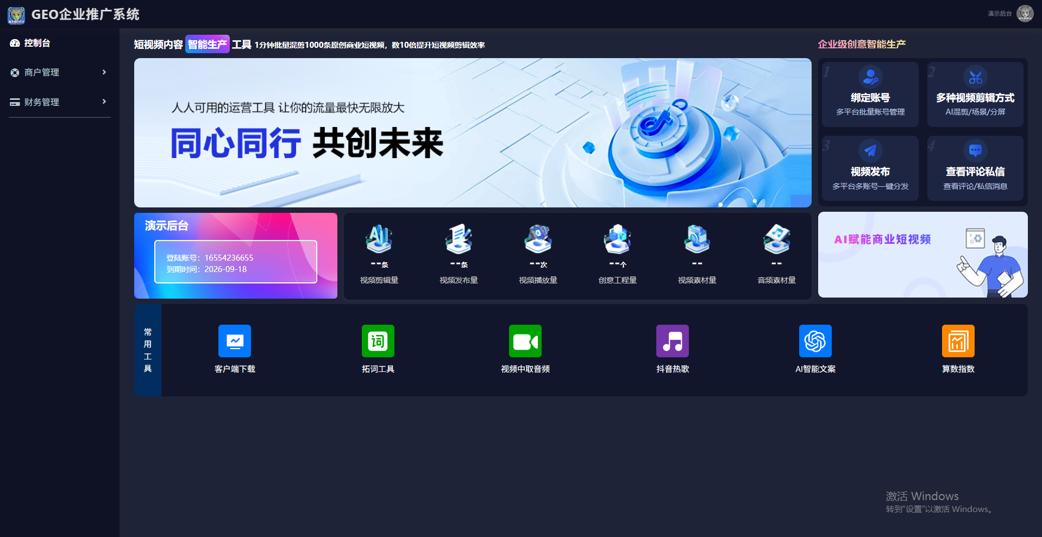Open the 拓词工具 green icon
Image resolution: width=1042 pixels, height=537 pixels.
[378, 341]
